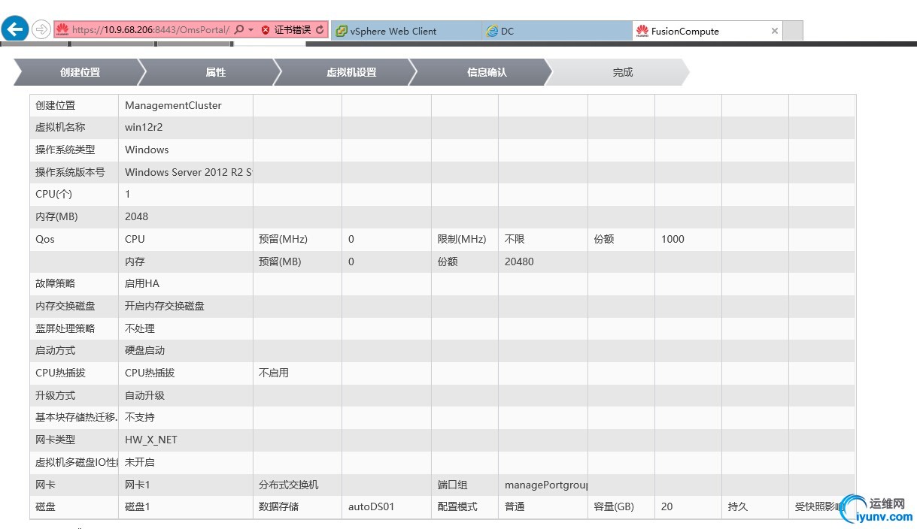Click the vSphere Web Client tab icon
The height and width of the screenshot is (529, 917).
342,31
